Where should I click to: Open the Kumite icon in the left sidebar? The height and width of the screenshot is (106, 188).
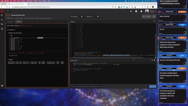pyautogui.click(x=2, y=20)
